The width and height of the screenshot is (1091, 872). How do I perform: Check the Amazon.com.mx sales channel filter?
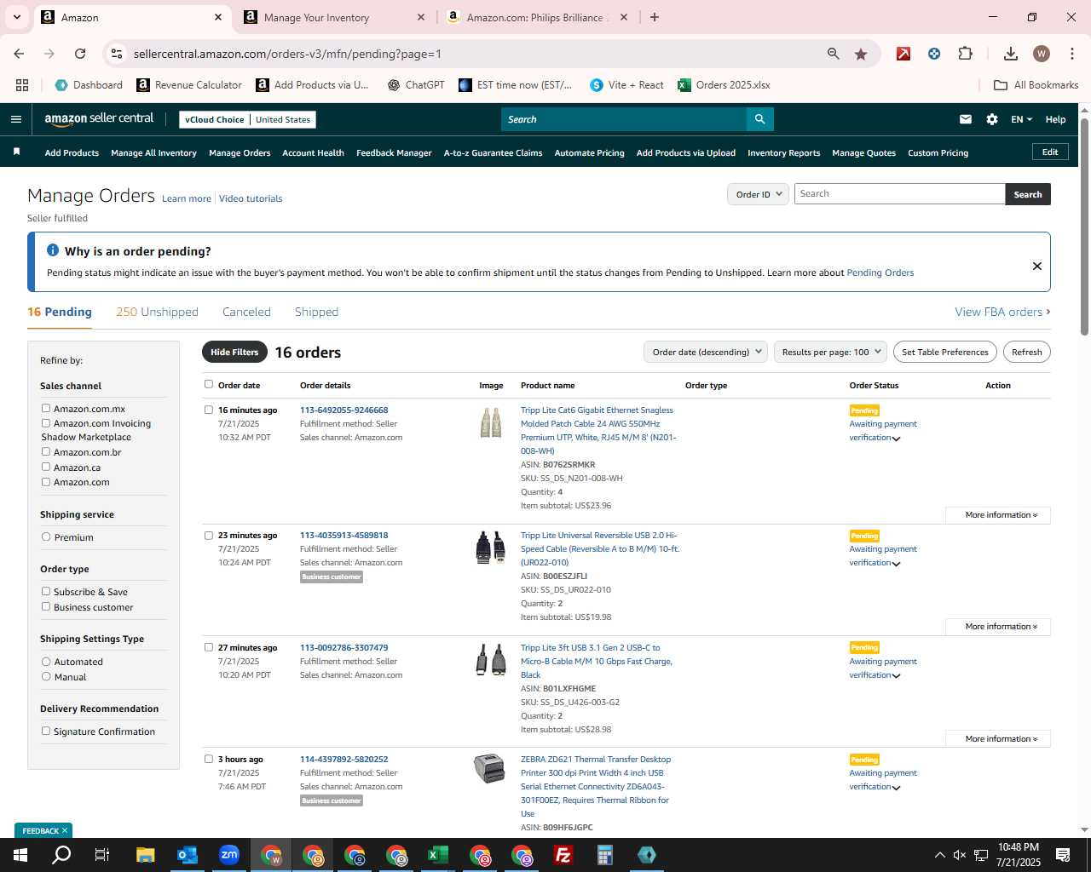point(46,408)
